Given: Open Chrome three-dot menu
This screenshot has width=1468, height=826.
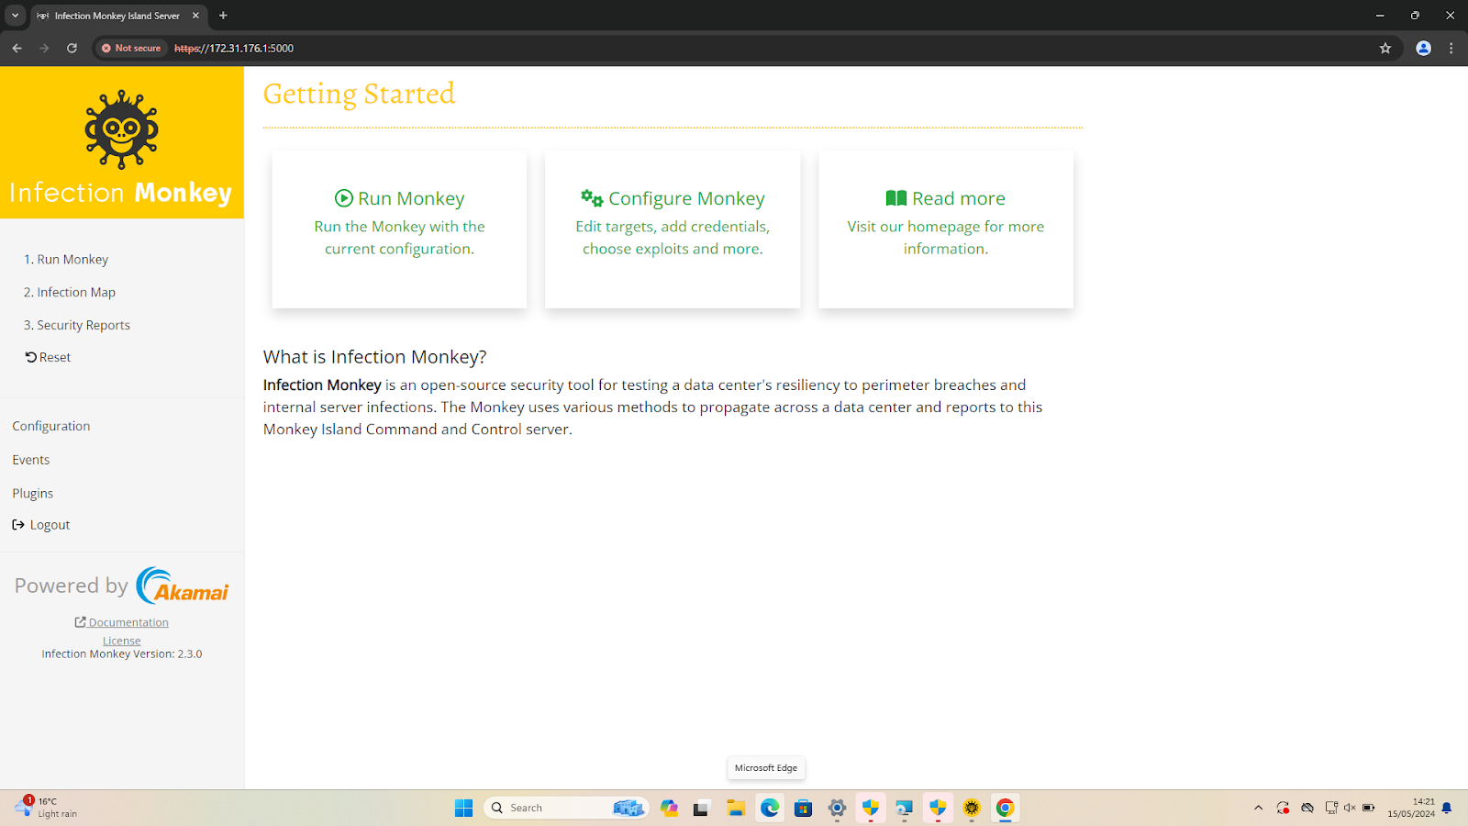Looking at the screenshot, I should coord(1451,48).
